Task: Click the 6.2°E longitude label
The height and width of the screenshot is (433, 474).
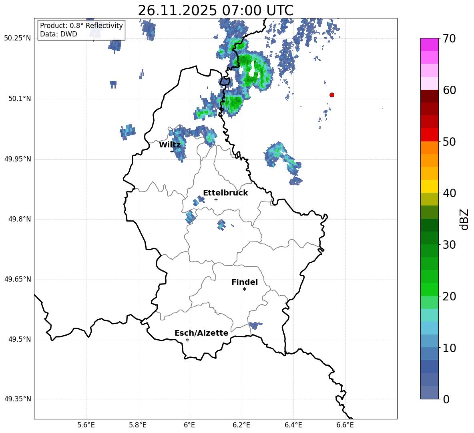Action: 241,425
